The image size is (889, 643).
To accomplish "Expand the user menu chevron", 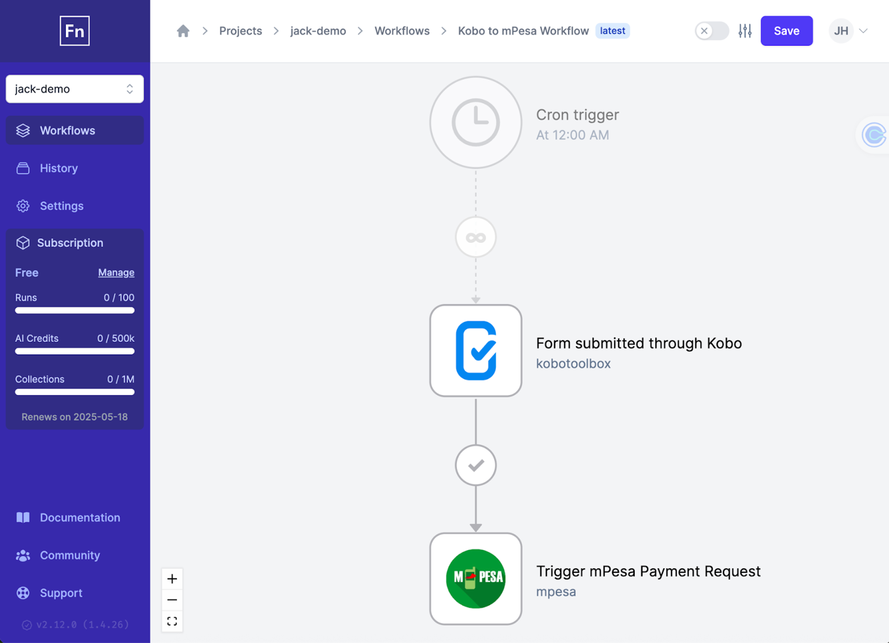I will coord(863,31).
